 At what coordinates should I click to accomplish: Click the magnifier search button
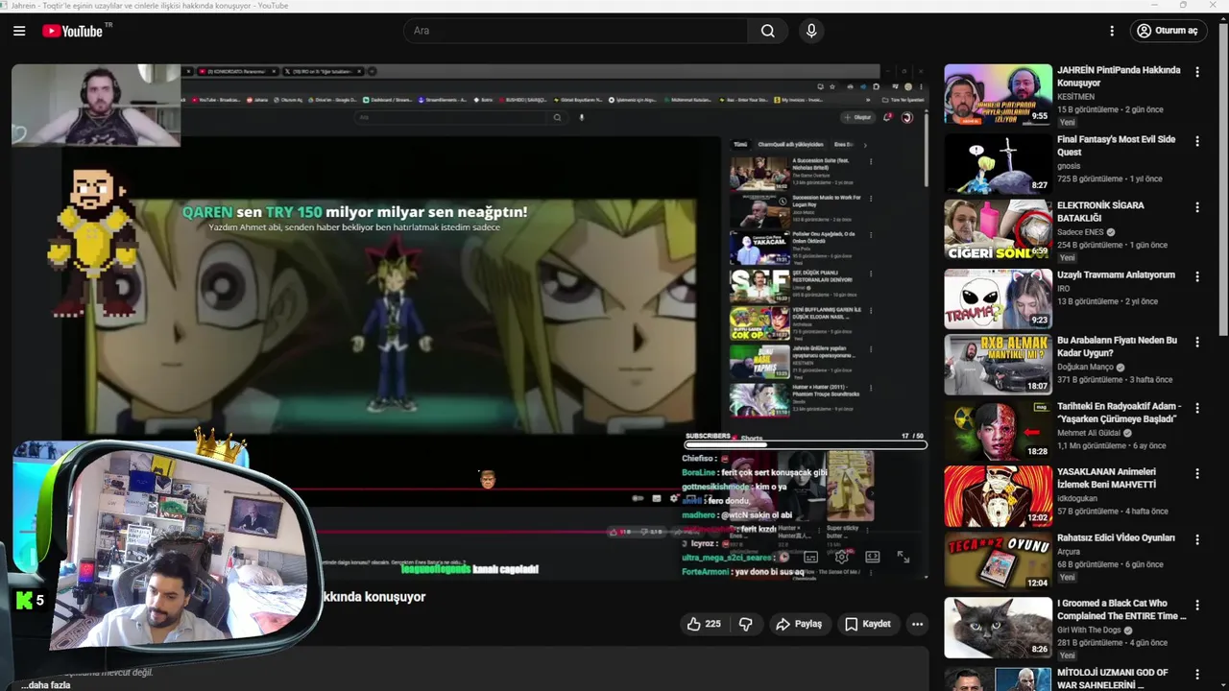[768, 31]
